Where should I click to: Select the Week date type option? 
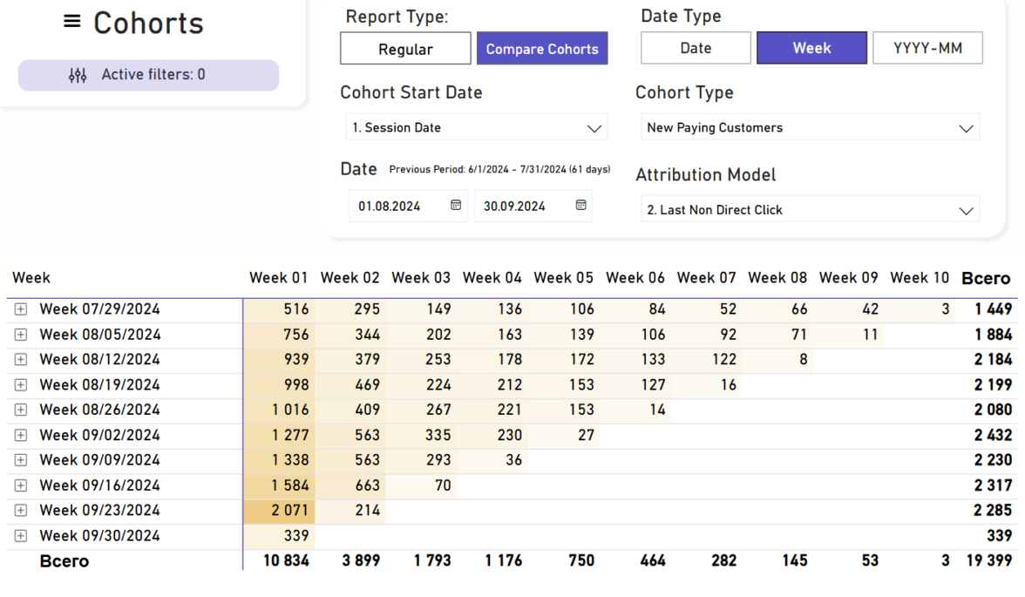(x=811, y=49)
